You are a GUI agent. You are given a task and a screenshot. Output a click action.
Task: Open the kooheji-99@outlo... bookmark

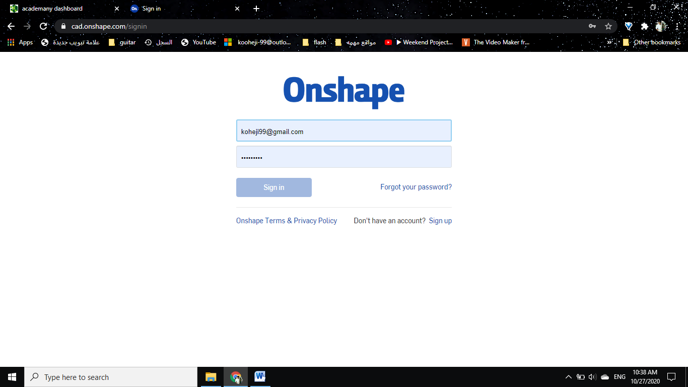click(257, 42)
